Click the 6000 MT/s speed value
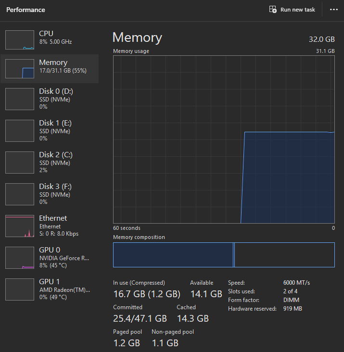 click(x=296, y=283)
